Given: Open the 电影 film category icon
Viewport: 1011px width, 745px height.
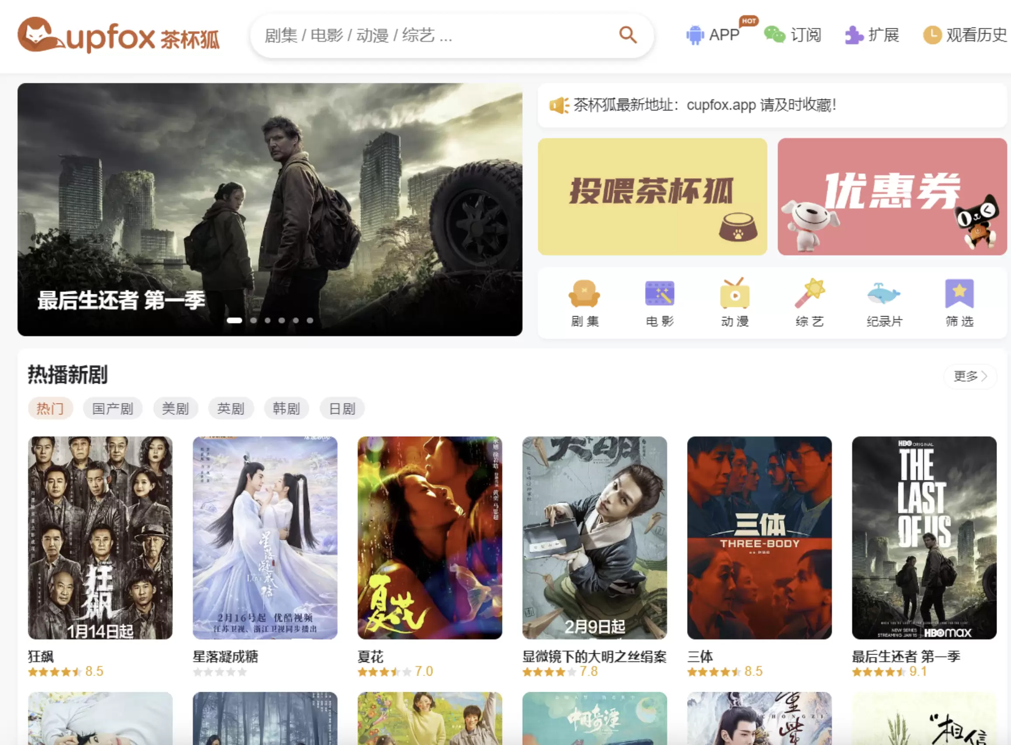Looking at the screenshot, I should point(660,293).
